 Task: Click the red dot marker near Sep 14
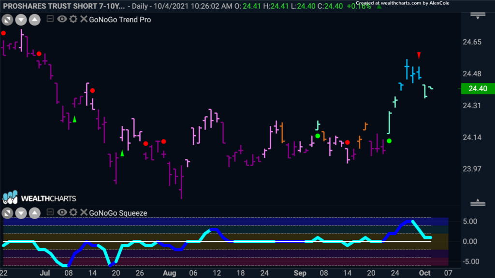point(347,142)
